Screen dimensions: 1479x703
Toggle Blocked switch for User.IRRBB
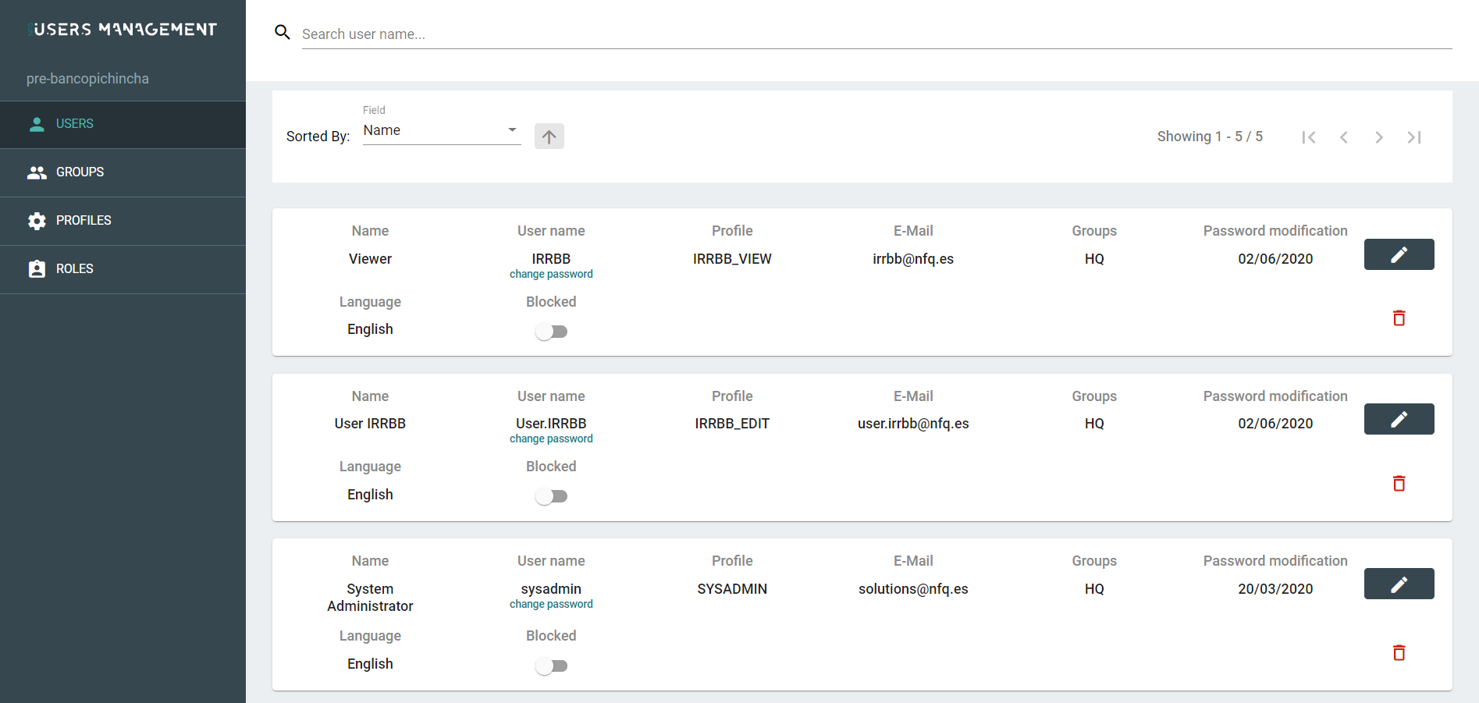[551, 496]
